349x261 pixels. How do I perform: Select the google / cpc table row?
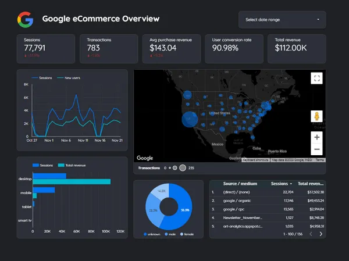point(268,209)
